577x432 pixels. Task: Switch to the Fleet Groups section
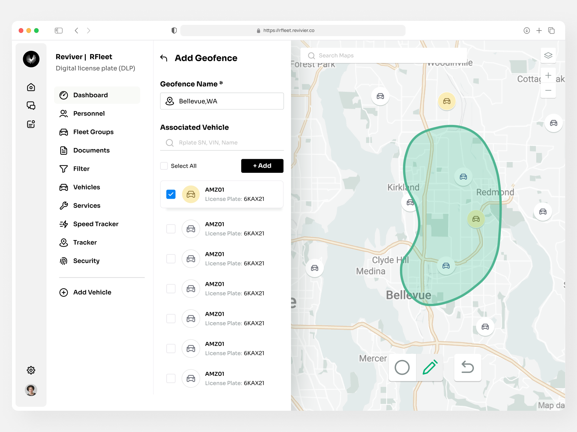[93, 132]
